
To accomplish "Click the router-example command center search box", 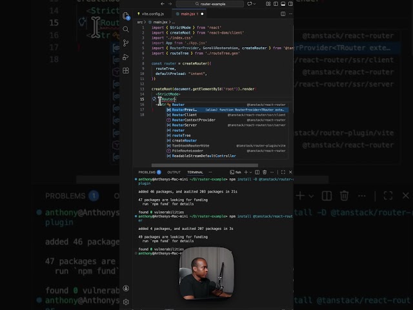I will point(210,4).
